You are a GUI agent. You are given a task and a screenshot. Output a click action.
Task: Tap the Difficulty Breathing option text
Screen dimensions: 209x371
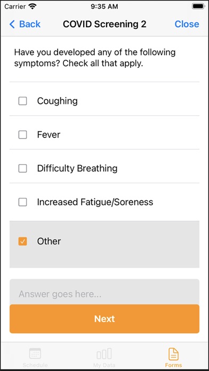(x=77, y=168)
